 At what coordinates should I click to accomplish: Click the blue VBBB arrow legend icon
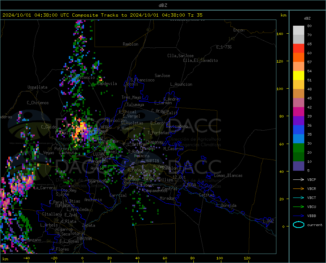(298, 216)
